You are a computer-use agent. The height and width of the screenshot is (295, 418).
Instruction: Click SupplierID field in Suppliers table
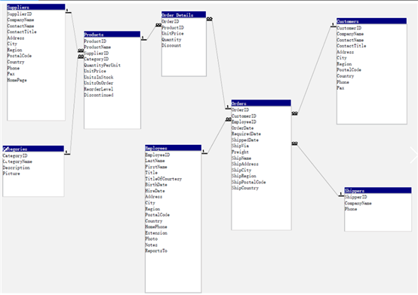[20, 14]
